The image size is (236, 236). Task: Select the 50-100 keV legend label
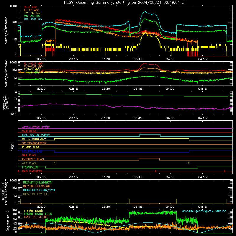pyautogui.click(x=33, y=19)
